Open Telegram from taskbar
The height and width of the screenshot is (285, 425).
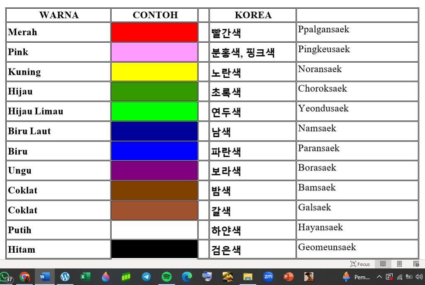(x=146, y=277)
